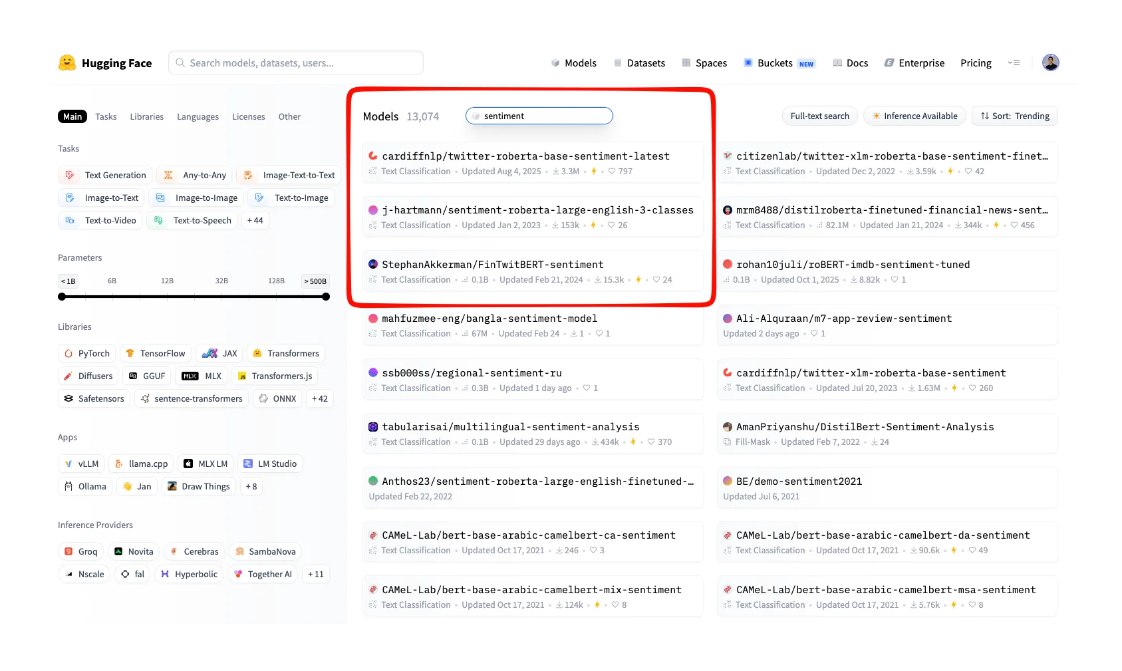Switch to the Libraries filter tab
The height and width of the screenshot is (671, 1122).
[147, 116]
